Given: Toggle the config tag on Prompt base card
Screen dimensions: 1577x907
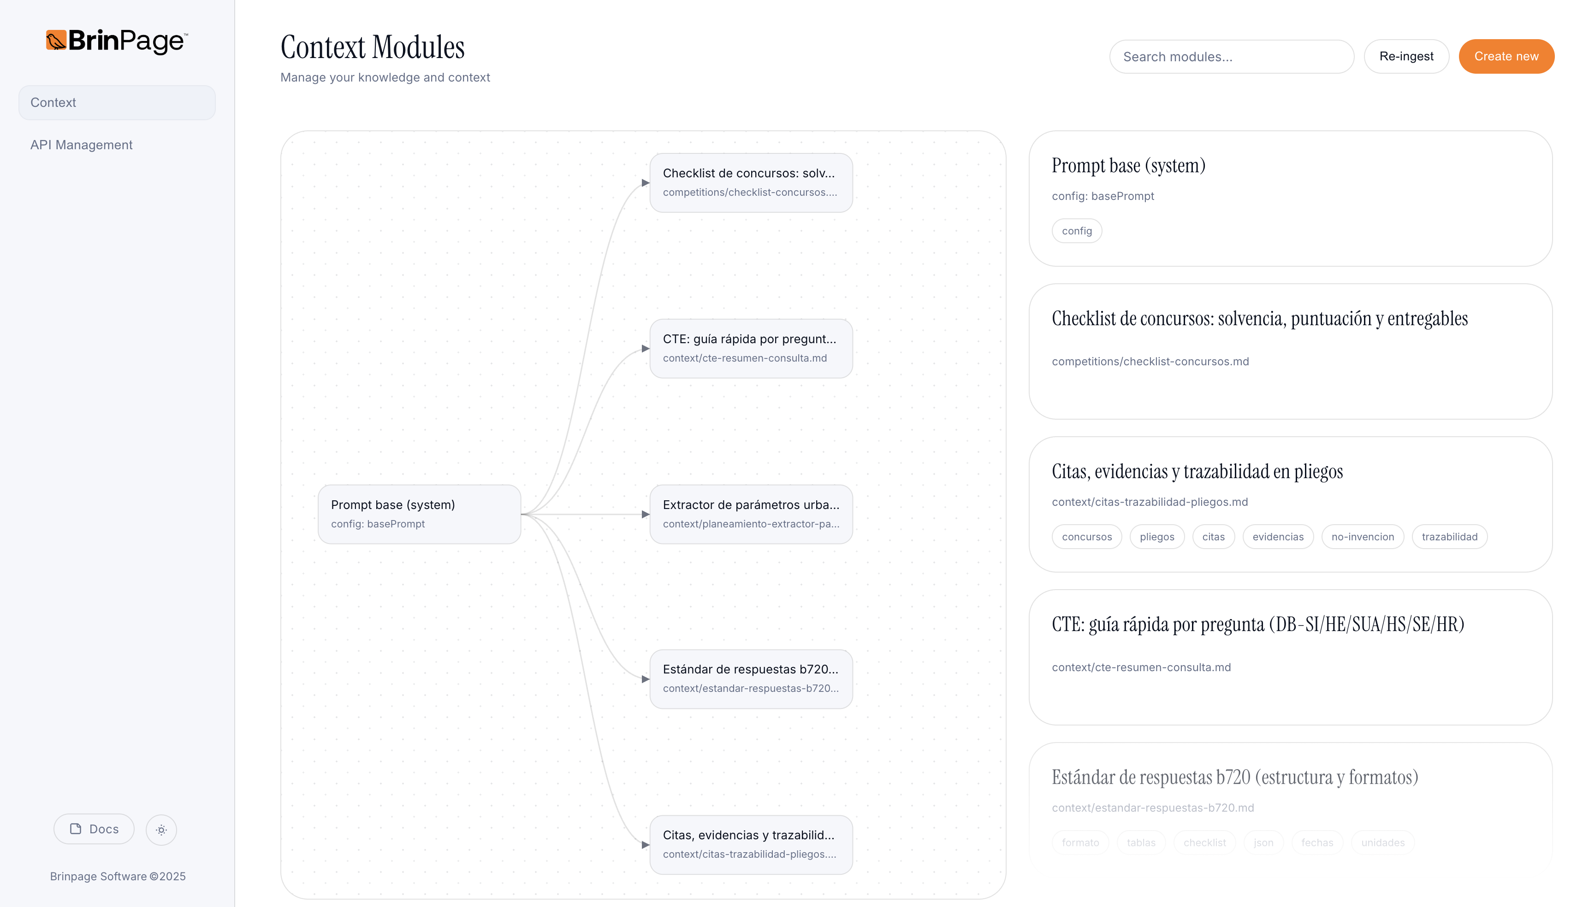Looking at the screenshot, I should pos(1076,230).
